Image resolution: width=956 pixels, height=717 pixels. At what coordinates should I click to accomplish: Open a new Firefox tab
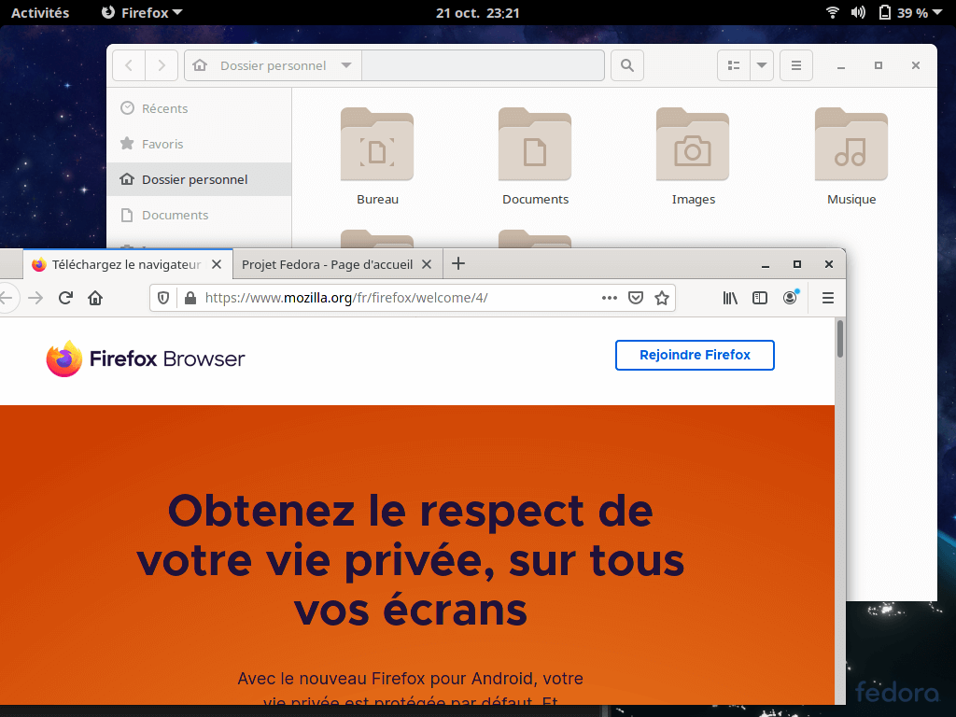pos(458,263)
